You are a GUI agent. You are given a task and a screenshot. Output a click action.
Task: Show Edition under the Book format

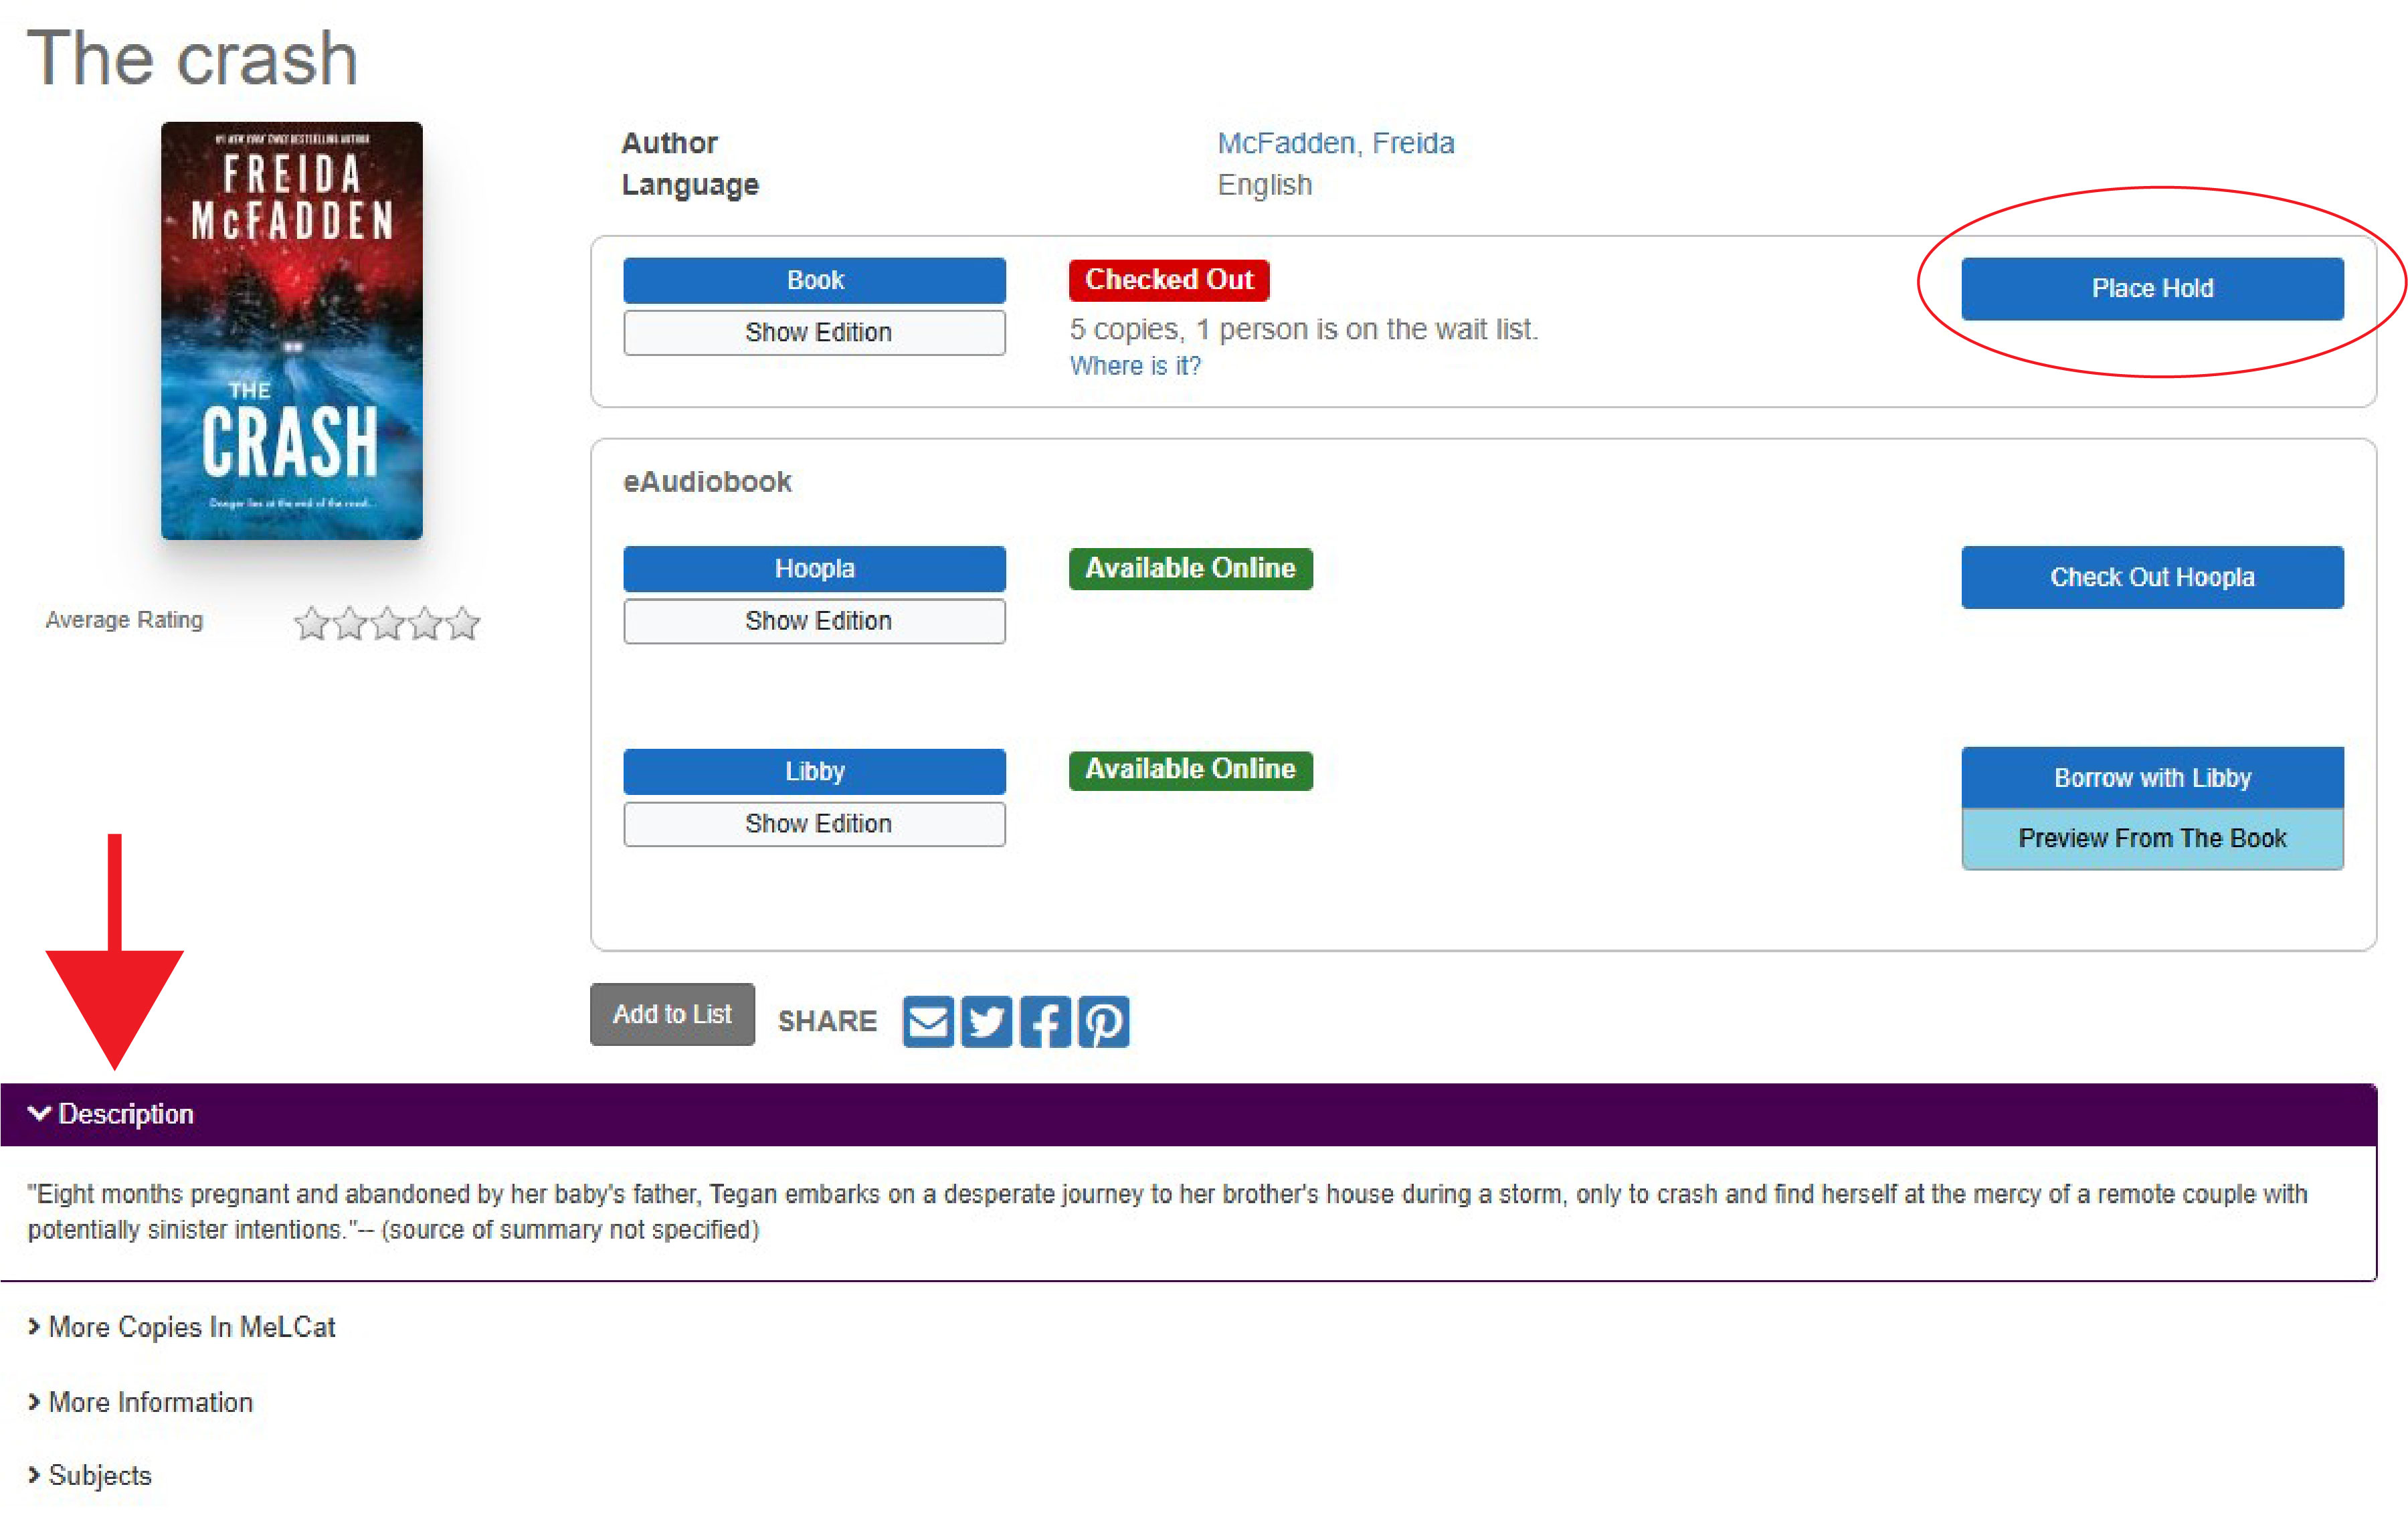(x=814, y=332)
